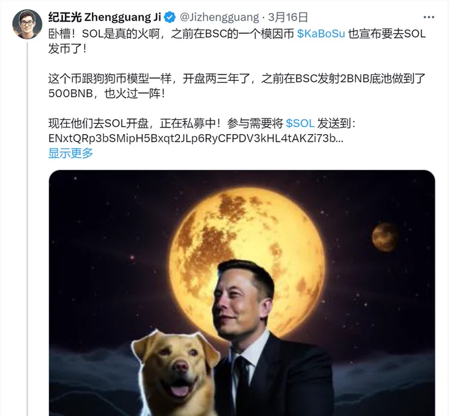Open the $KaBoSu cashtag link
The width and height of the screenshot is (450, 416).
[321, 34]
